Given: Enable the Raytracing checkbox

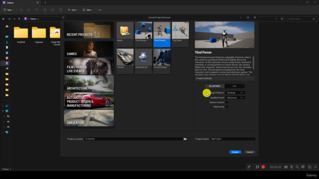Looking at the screenshot, I should click(x=227, y=106).
